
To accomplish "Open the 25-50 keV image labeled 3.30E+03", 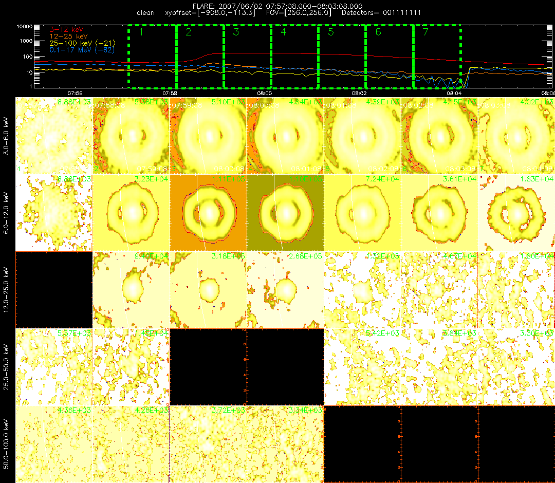I will click(517, 367).
